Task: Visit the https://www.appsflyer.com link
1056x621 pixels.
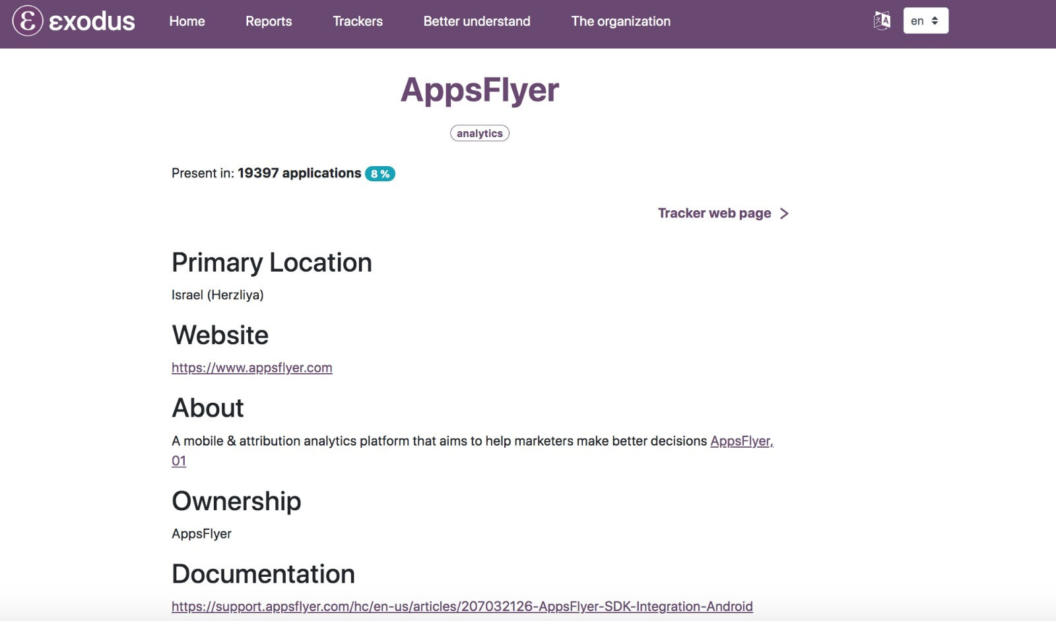Action: (251, 368)
